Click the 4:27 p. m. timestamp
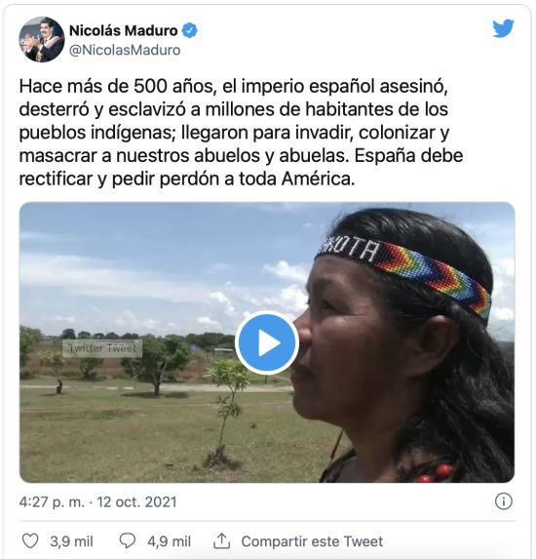Image resolution: width=536 pixels, height=559 pixels. coord(52,502)
